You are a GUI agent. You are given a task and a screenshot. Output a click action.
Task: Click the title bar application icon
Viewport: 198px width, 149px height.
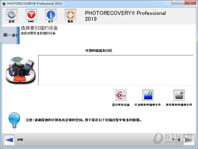tap(4, 4)
